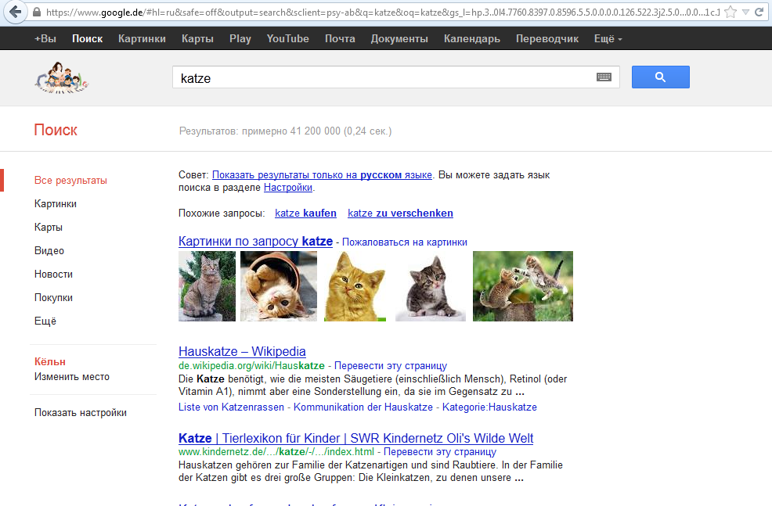Image resolution: width=772 pixels, height=506 pixels.
Task: Reload the page with the refresh icon
Action: click(x=759, y=13)
